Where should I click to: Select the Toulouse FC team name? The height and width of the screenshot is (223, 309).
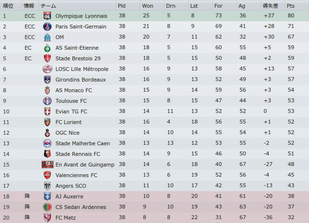point(71,101)
